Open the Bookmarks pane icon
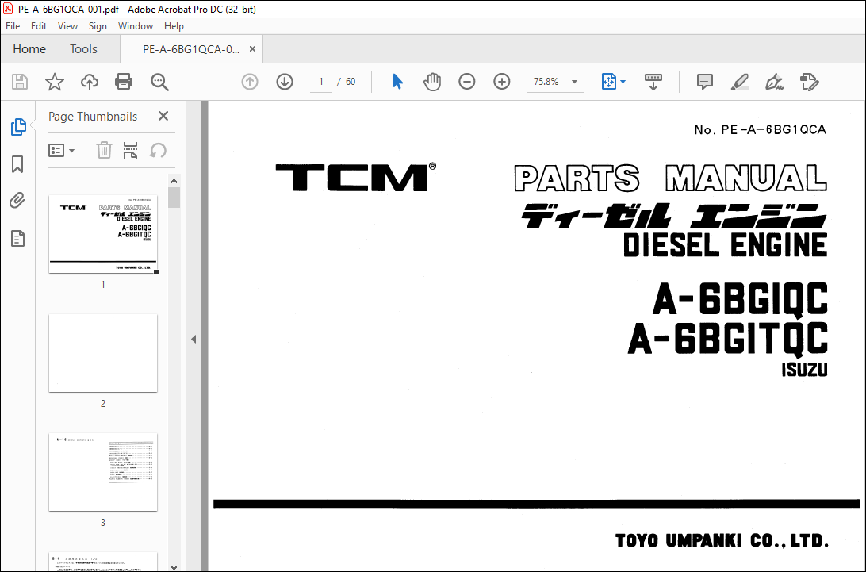This screenshot has width=866, height=572. point(17,164)
